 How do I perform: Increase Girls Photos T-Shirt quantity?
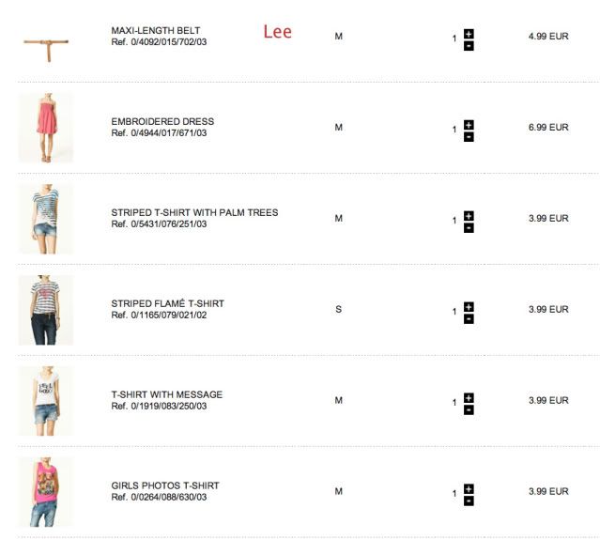[469, 489]
